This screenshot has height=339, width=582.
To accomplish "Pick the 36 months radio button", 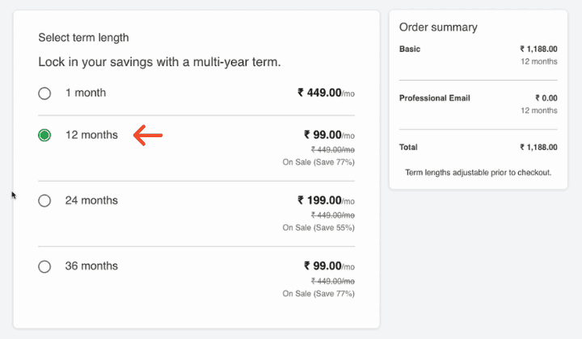I will click(44, 266).
